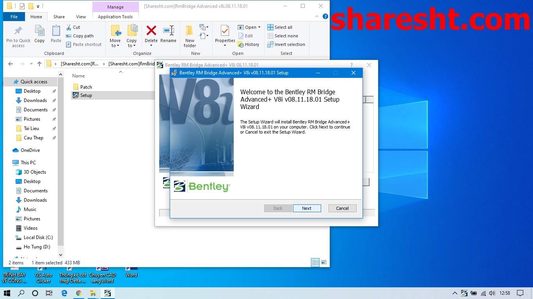Open History in the ribbon
The height and width of the screenshot is (299, 533).
tap(249, 44)
